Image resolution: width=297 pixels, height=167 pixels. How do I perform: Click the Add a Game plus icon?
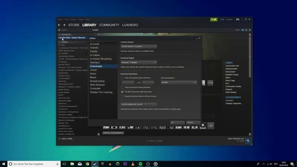coord(59,139)
